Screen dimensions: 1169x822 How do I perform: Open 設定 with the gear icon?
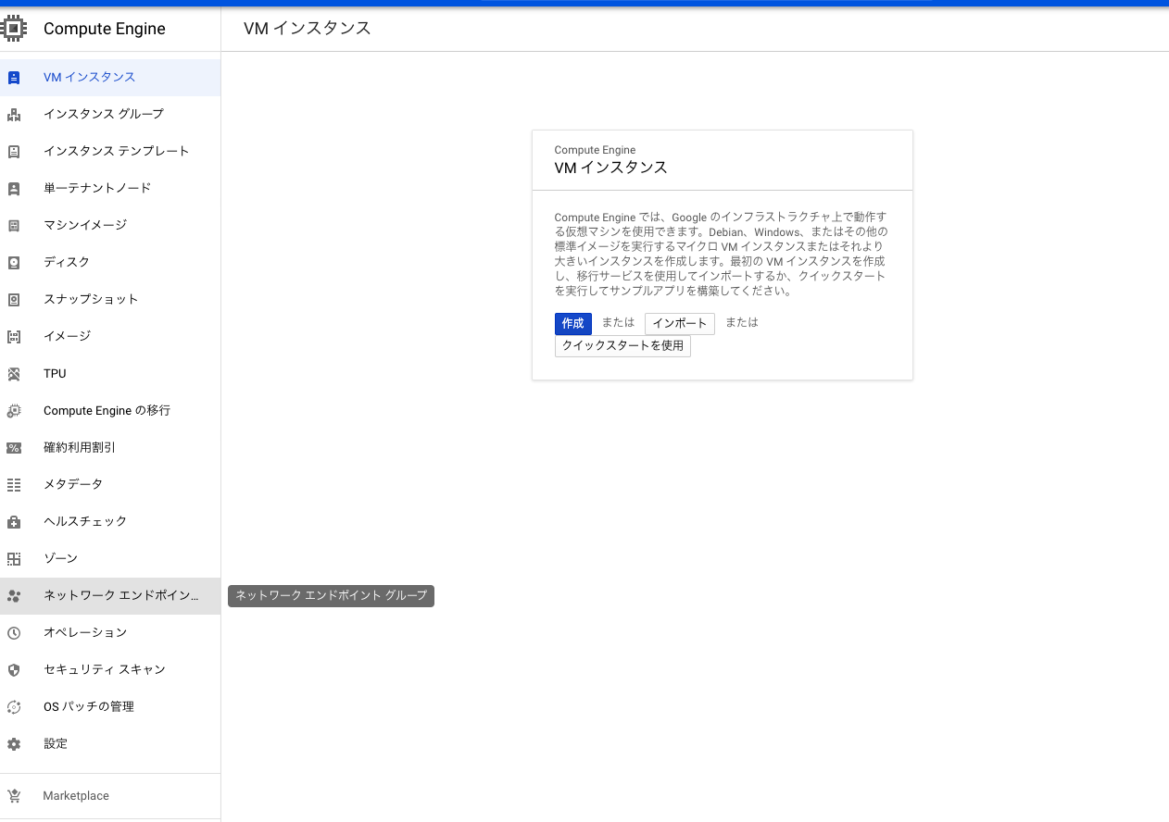[14, 743]
